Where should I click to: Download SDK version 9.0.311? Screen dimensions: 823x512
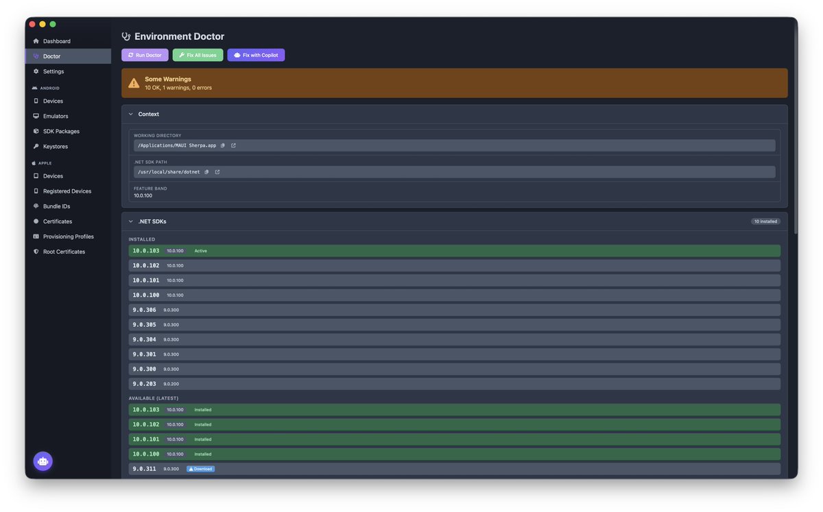(x=200, y=469)
